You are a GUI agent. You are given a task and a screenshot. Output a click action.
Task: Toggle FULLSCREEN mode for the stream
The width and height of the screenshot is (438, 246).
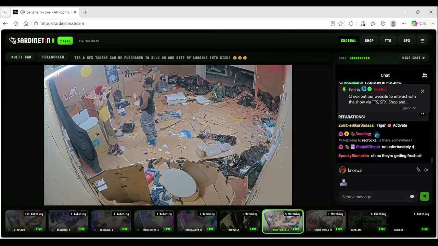click(53, 57)
